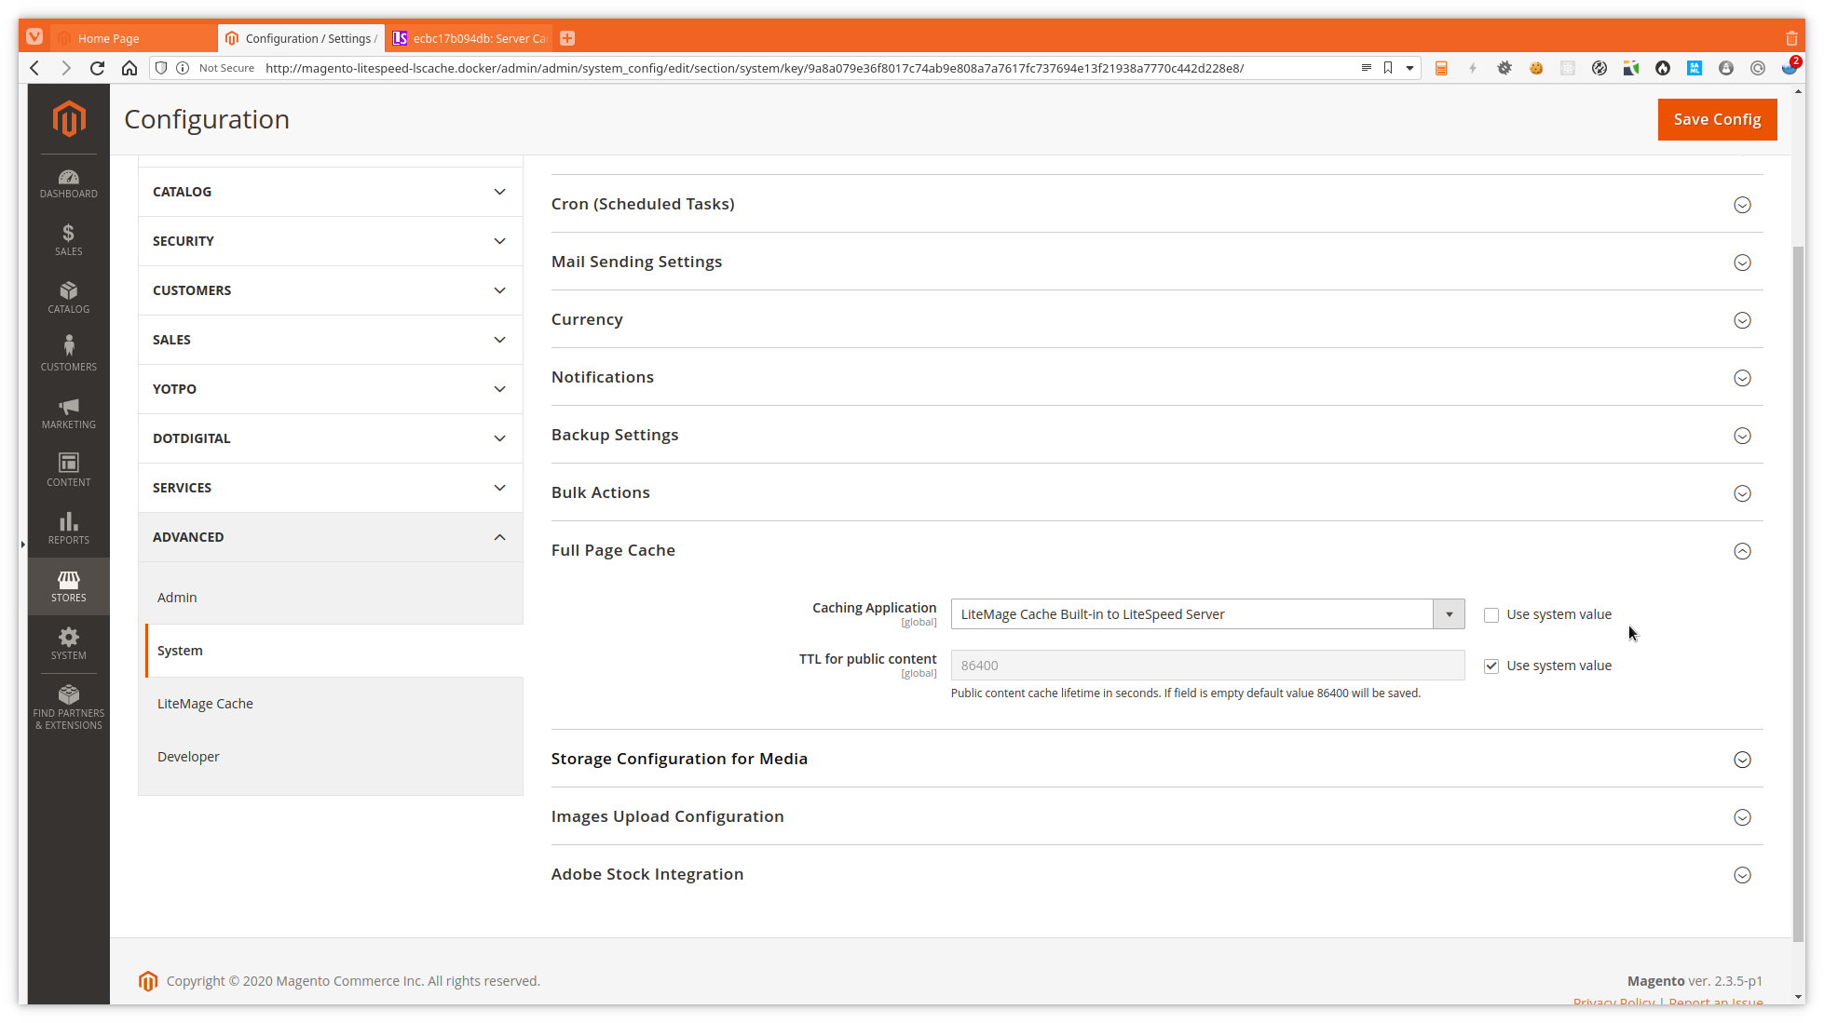
Task: Switch to the Home Page browser tab
Action: 109,37
